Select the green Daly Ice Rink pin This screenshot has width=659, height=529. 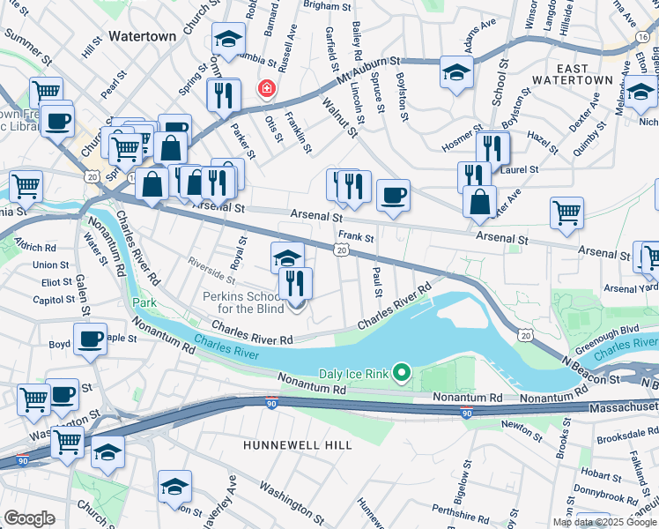pyautogui.click(x=402, y=373)
